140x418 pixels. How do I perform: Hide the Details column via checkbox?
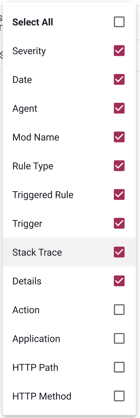coord(119,281)
